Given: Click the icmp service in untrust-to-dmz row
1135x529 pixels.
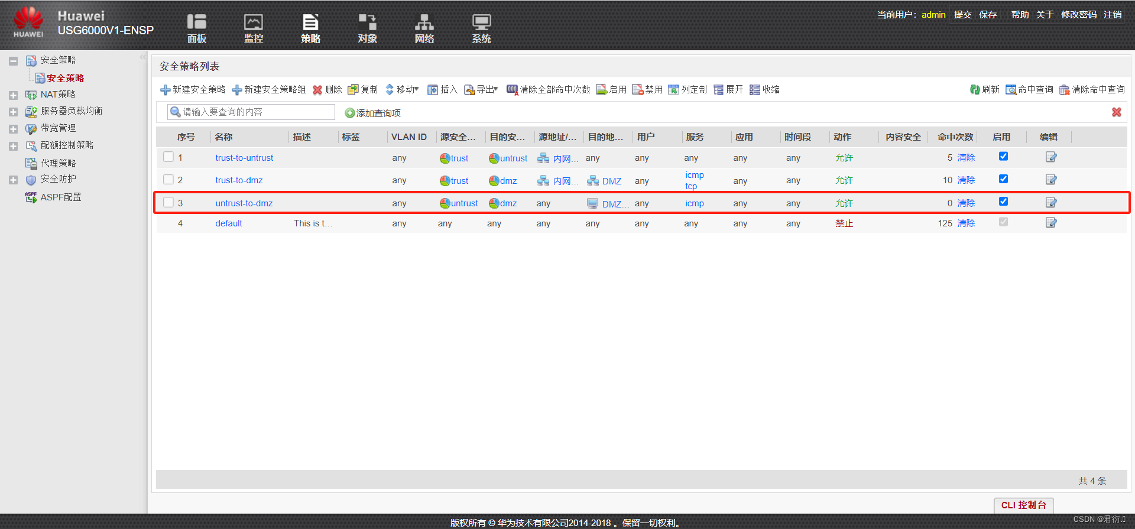Looking at the screenshot, I should click(x=695, y=203).
